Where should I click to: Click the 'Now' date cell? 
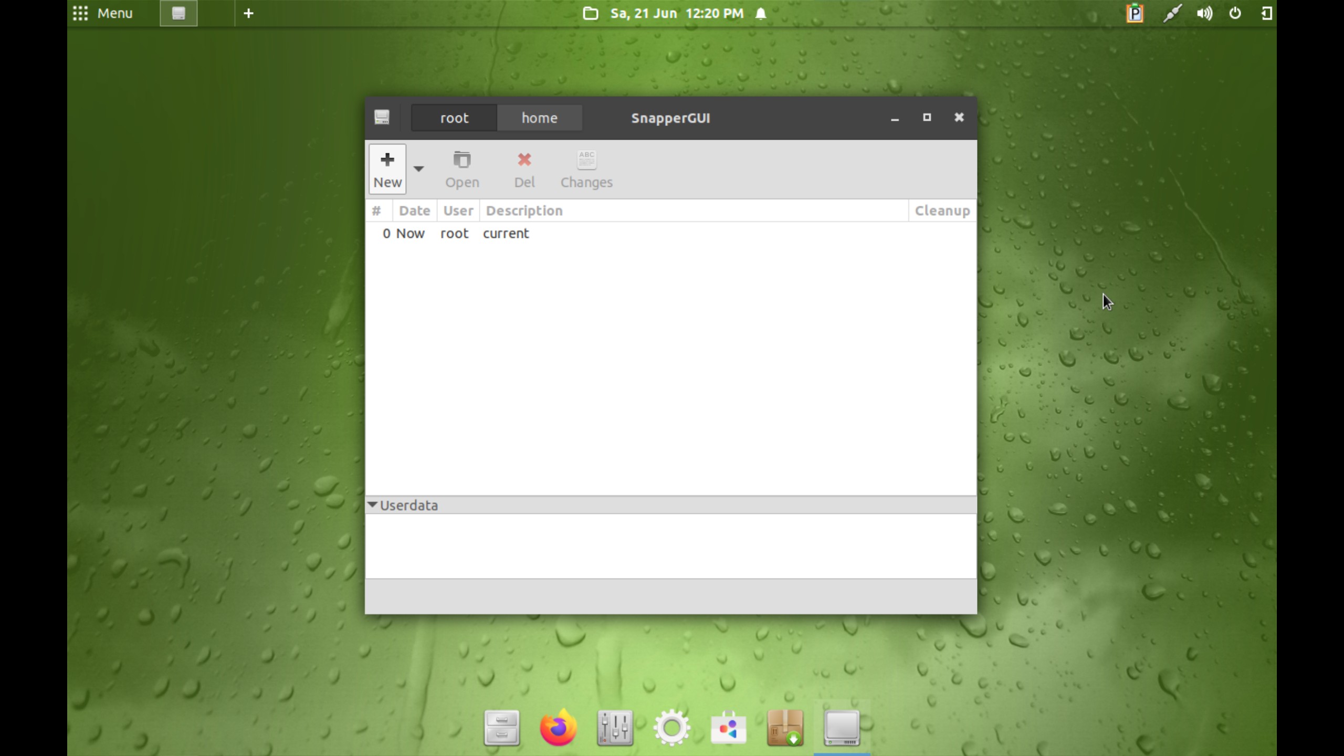[x=410, y=234]
